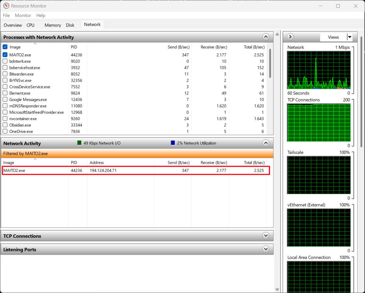
Task: Tick the Obsidian.exe checkbox
Action: tap(5, 125)
